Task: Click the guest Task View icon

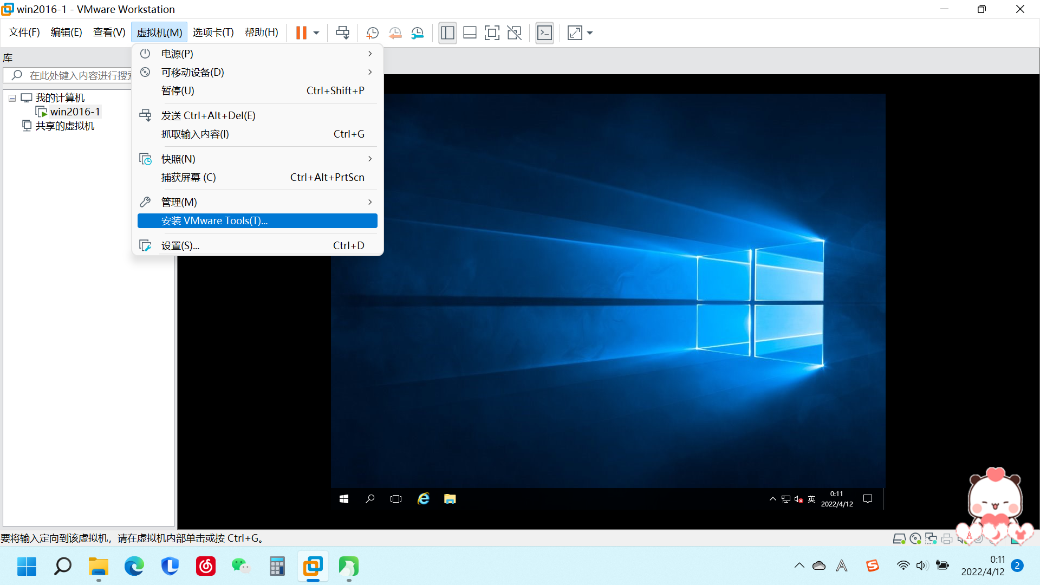Action: [x=396, y=499]
